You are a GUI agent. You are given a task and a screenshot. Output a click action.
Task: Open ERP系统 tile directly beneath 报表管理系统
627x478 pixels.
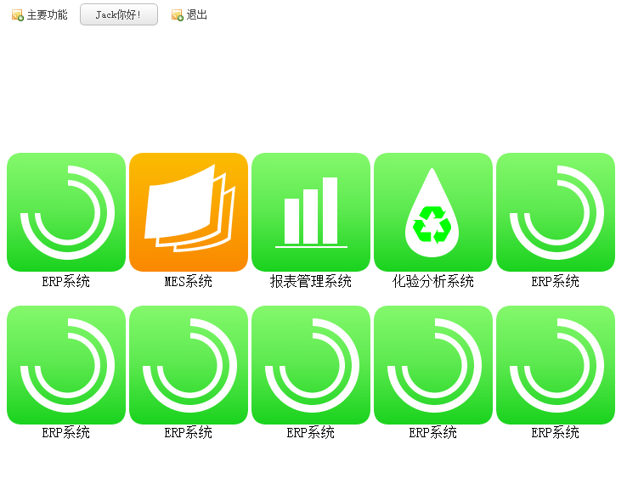coord(311,365)
